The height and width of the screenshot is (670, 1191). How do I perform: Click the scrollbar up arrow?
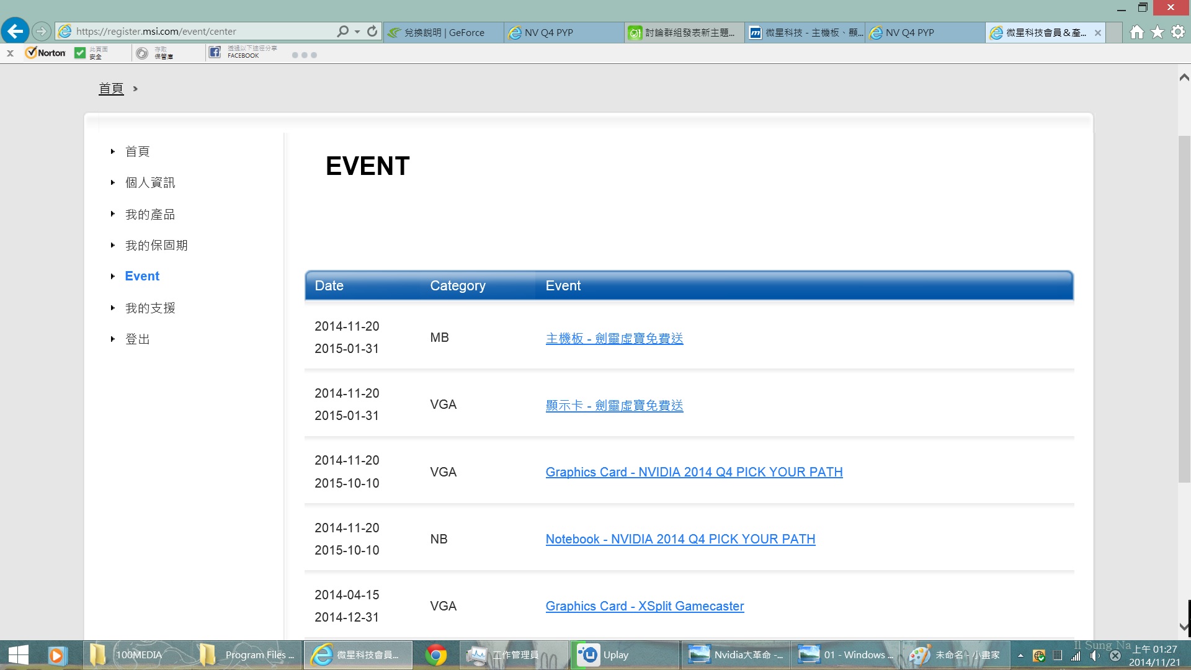(x=1184, y=78)
